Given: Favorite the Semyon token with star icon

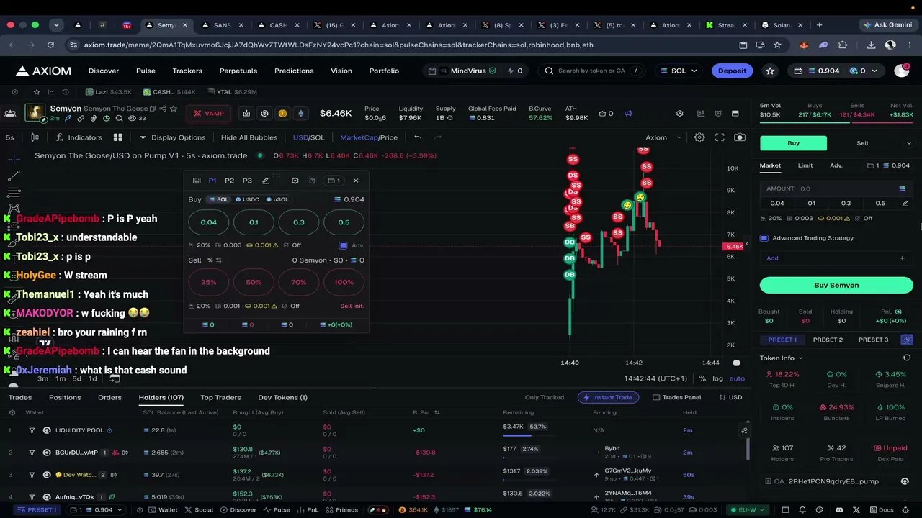Looking at the screenshot, I should 173,109.
